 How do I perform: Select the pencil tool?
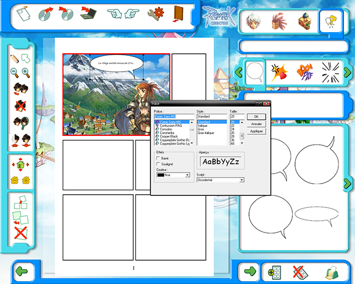[x=14, y=59]
